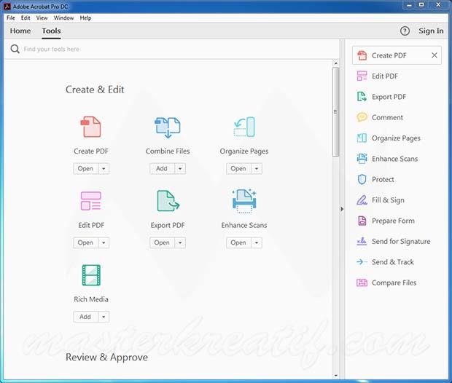Click 'Protect' text in sidebar

click(383, 179)
